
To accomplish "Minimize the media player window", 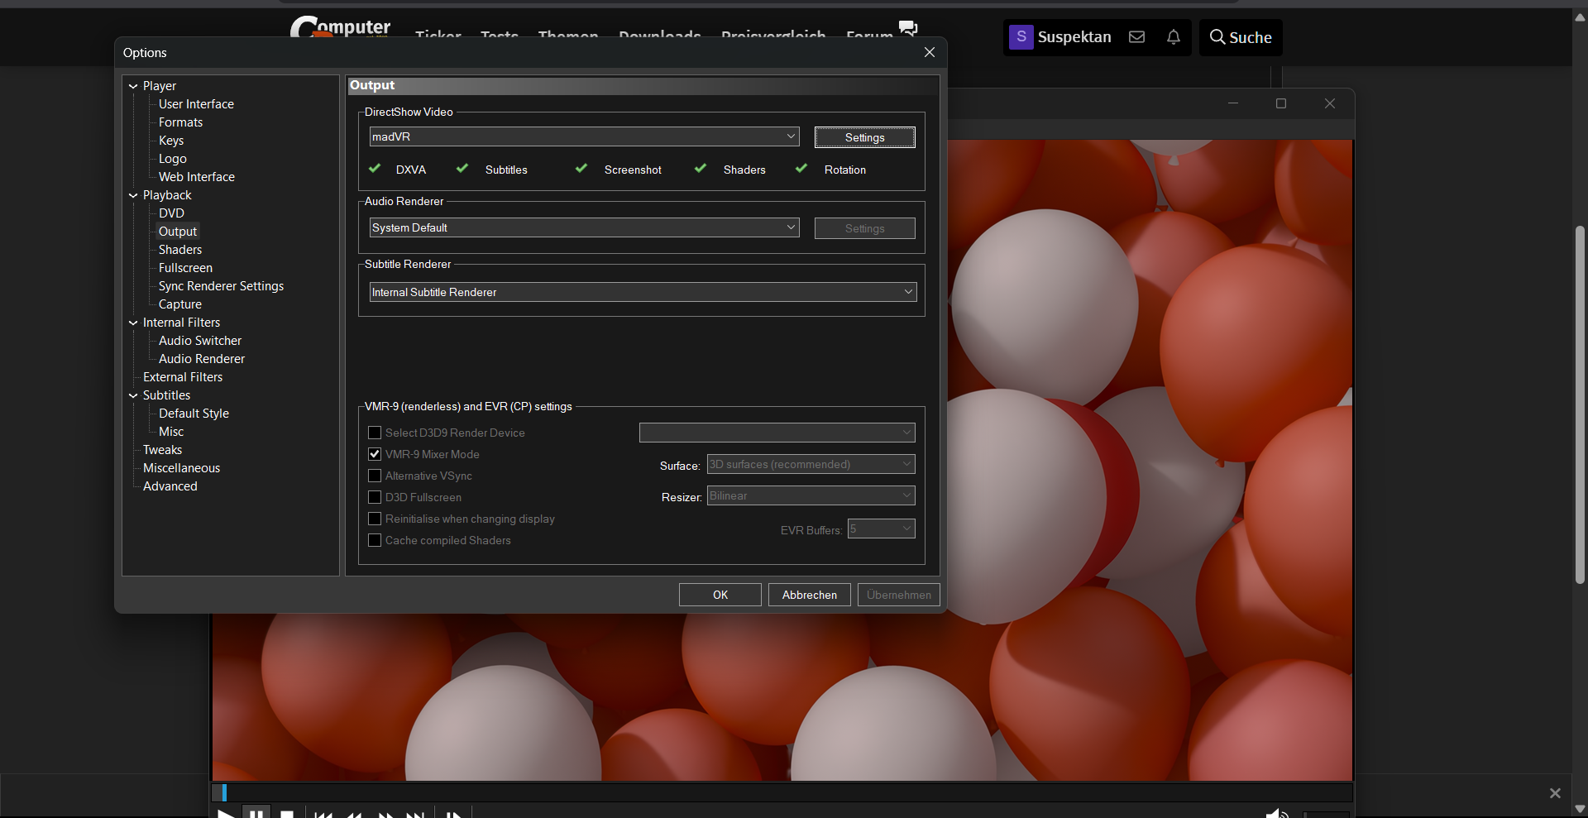I will pyautogui.click(x=1233, y=103).
